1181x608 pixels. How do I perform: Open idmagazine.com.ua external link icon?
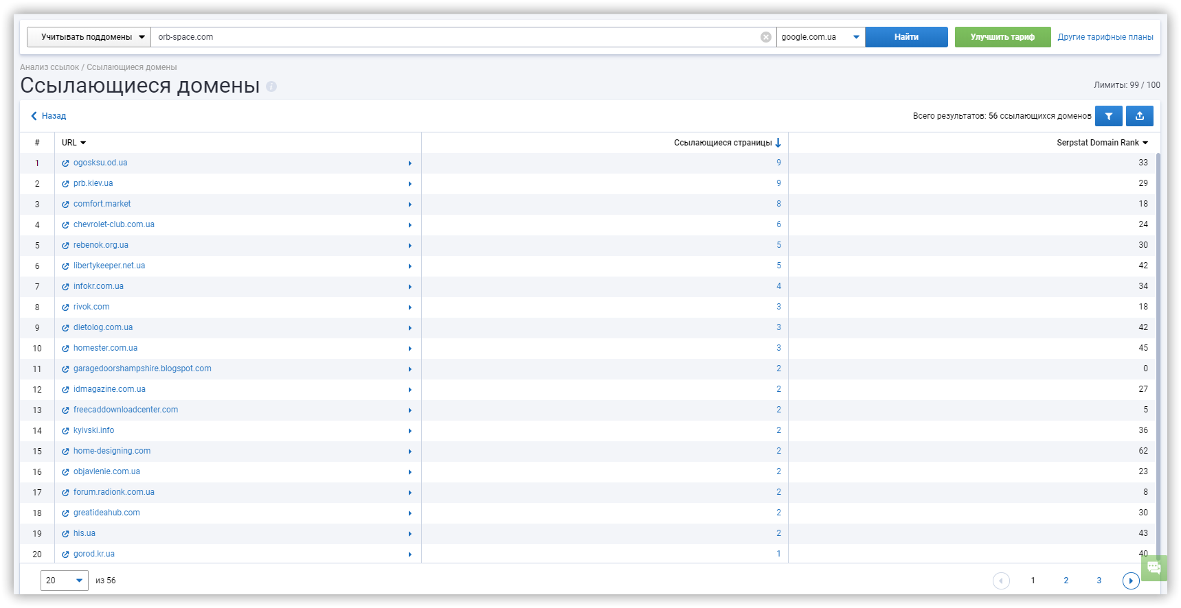pos(65,390)
